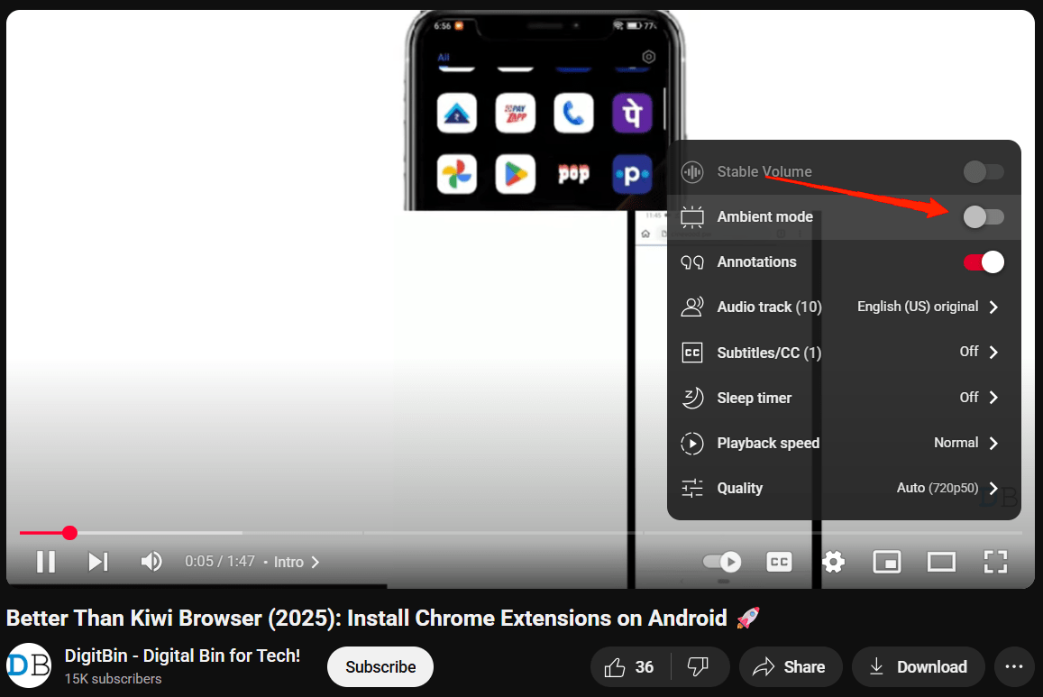Pause the video playback

click(45, 562)
